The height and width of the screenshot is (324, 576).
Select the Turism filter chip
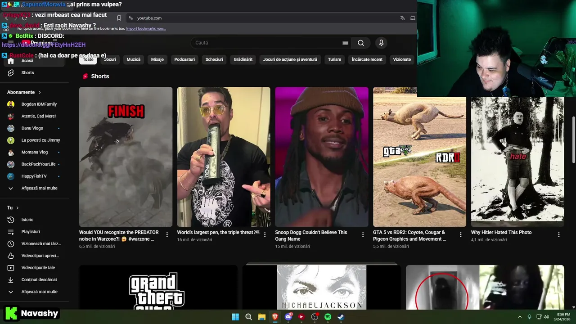[334, 59]
